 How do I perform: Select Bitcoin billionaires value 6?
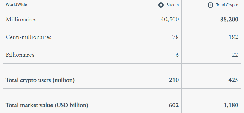coord(177,55)
